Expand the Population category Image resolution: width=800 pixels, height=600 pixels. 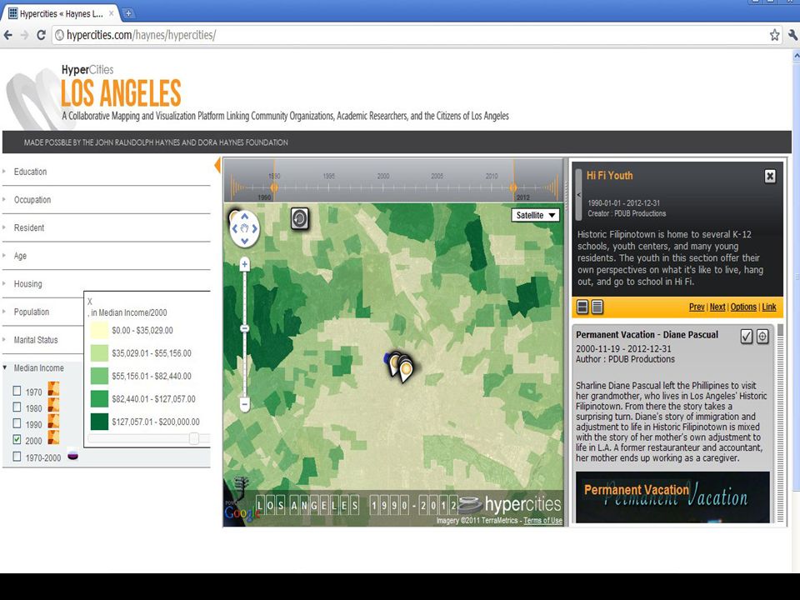pos(31,312)
